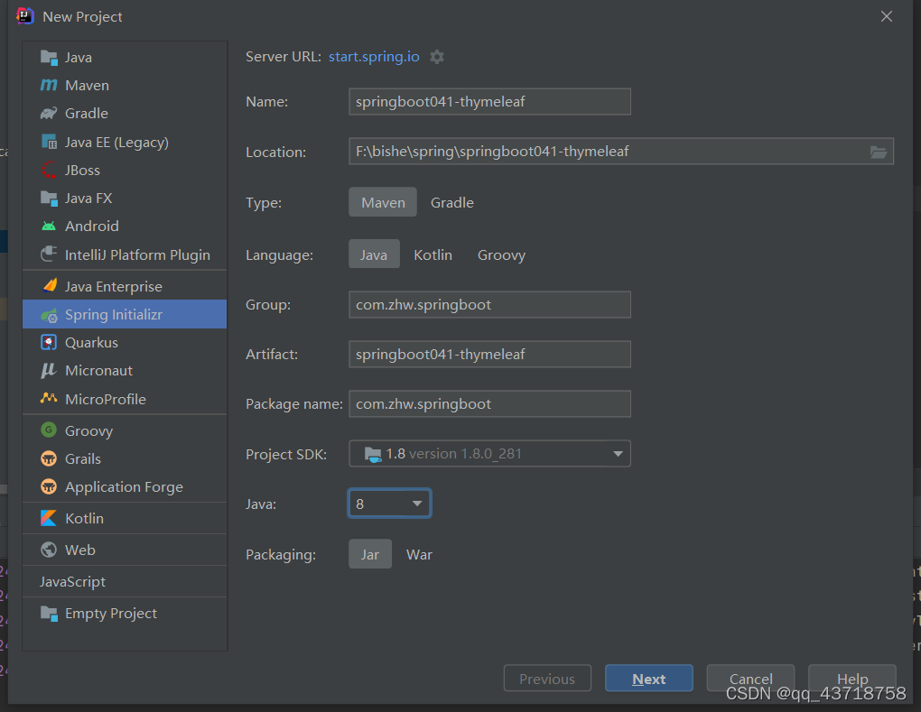Click the Cancel button

[750, 679]
